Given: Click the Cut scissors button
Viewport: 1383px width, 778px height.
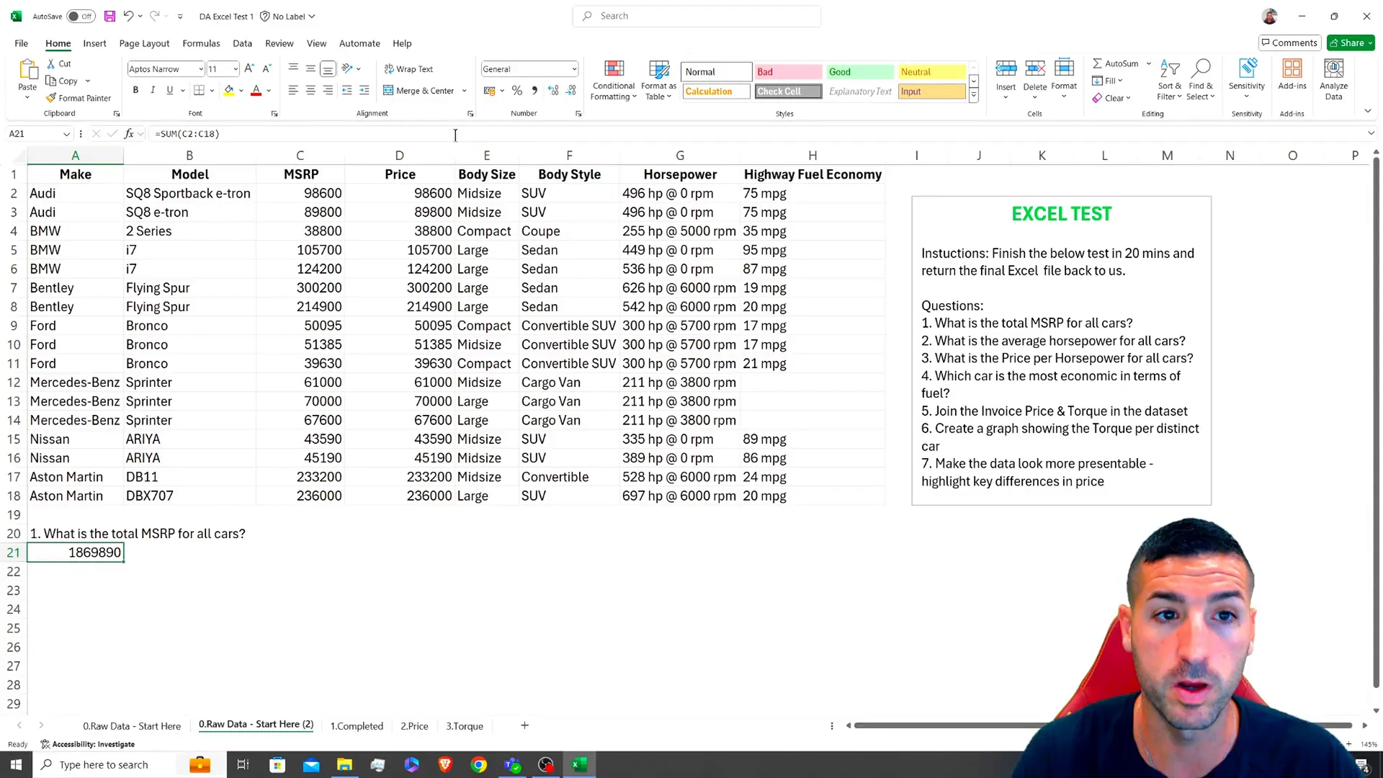Looking at the screenshot, I should [x=59, y=63].
